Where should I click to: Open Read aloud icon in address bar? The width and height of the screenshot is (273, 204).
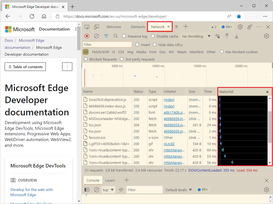pos(229,16)
